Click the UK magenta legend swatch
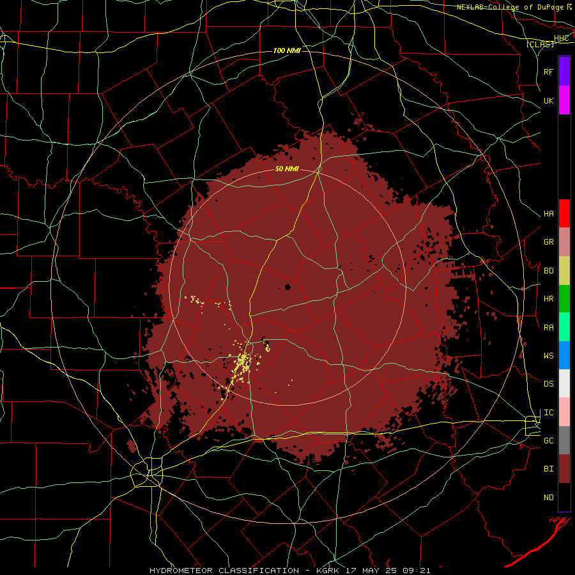This screenshot has height=575, width=575. [x=564, y=100]
